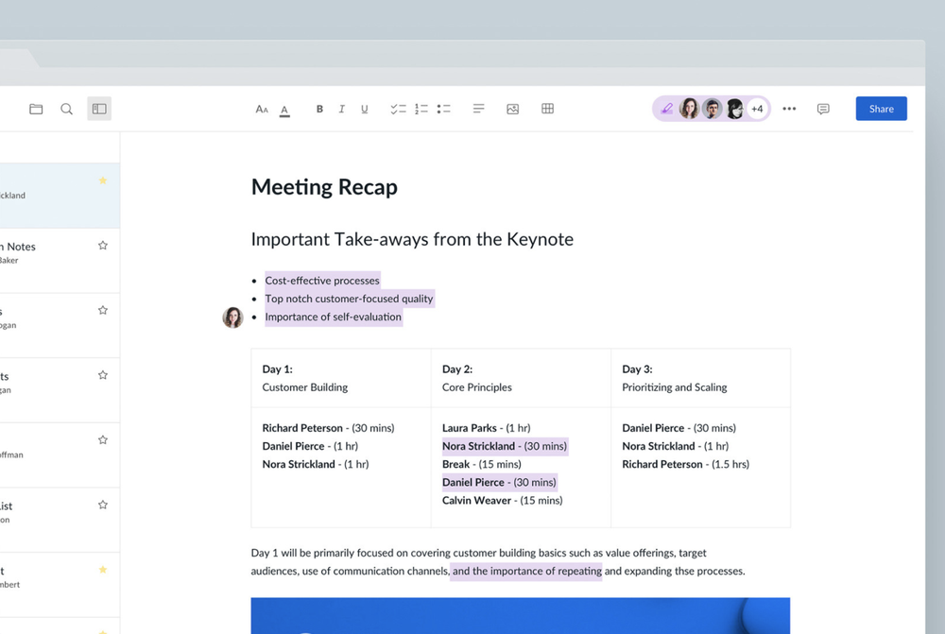Insert a table with the grid icon
945x634 pixels.
[548, 109]
